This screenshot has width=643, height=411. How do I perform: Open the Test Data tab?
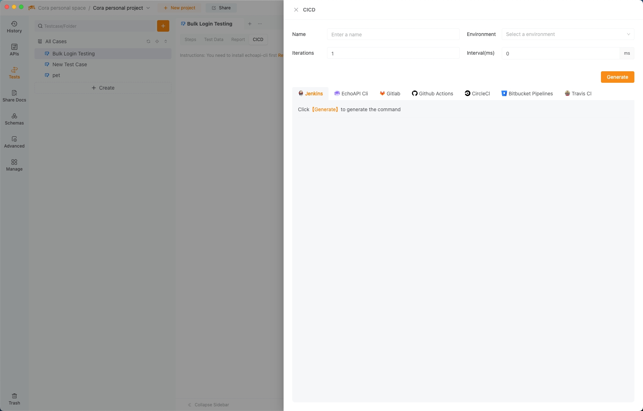tap(213, 40)
